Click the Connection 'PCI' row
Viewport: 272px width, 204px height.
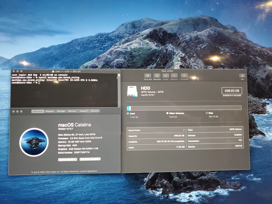click(x=215, y=141)
